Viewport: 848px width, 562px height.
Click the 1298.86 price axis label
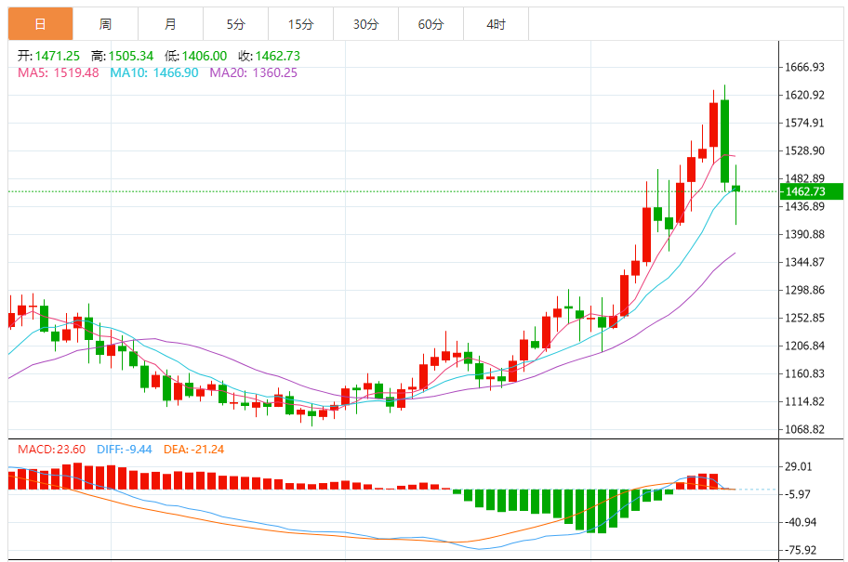[x=804, y=290]
